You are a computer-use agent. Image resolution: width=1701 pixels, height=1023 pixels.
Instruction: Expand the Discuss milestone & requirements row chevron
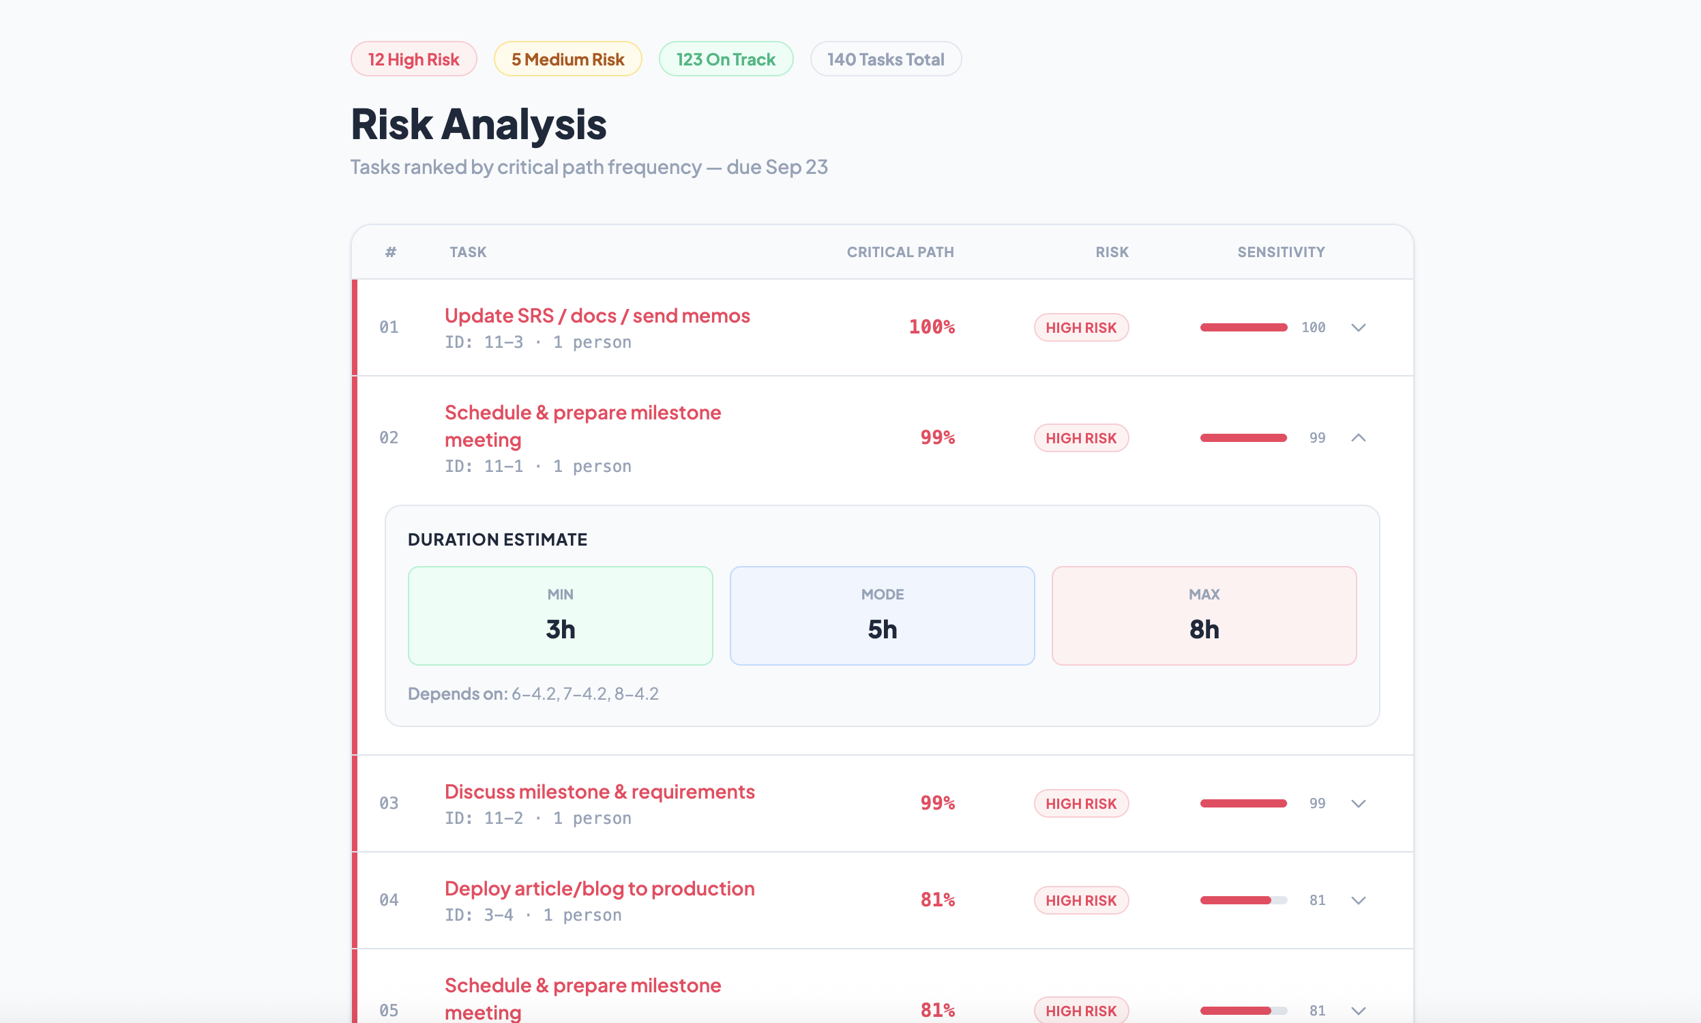coord(1358,803)
